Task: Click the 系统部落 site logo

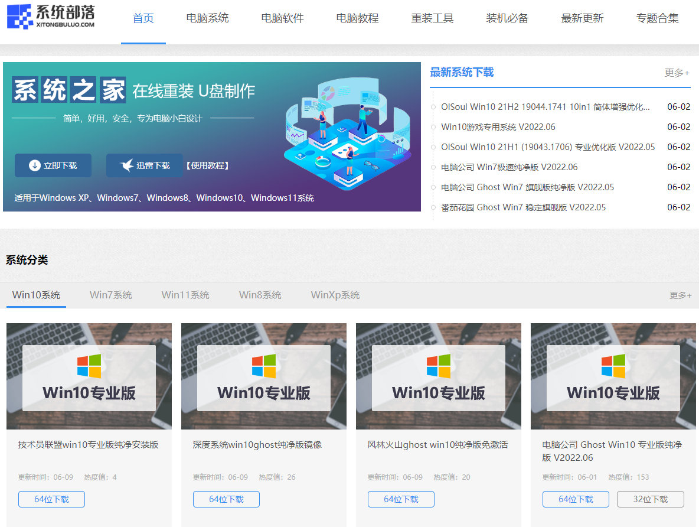Action: (x=51, y=17)
